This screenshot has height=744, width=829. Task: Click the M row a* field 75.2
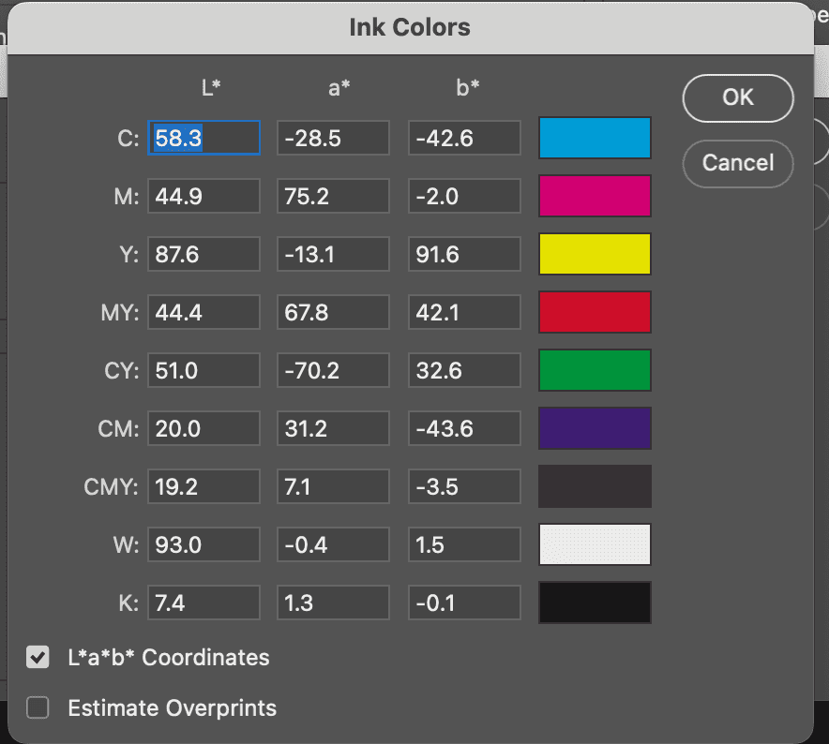[x=333, y=196]
